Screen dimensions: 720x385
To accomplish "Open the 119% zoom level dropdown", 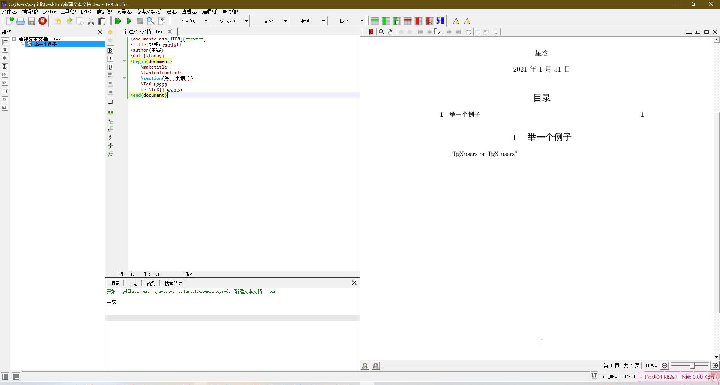I will point(651,366).
